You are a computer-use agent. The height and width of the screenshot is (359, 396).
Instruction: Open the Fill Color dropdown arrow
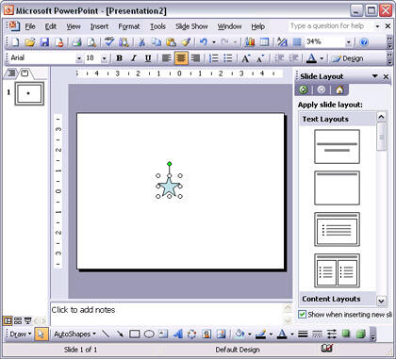pos(249,335)
